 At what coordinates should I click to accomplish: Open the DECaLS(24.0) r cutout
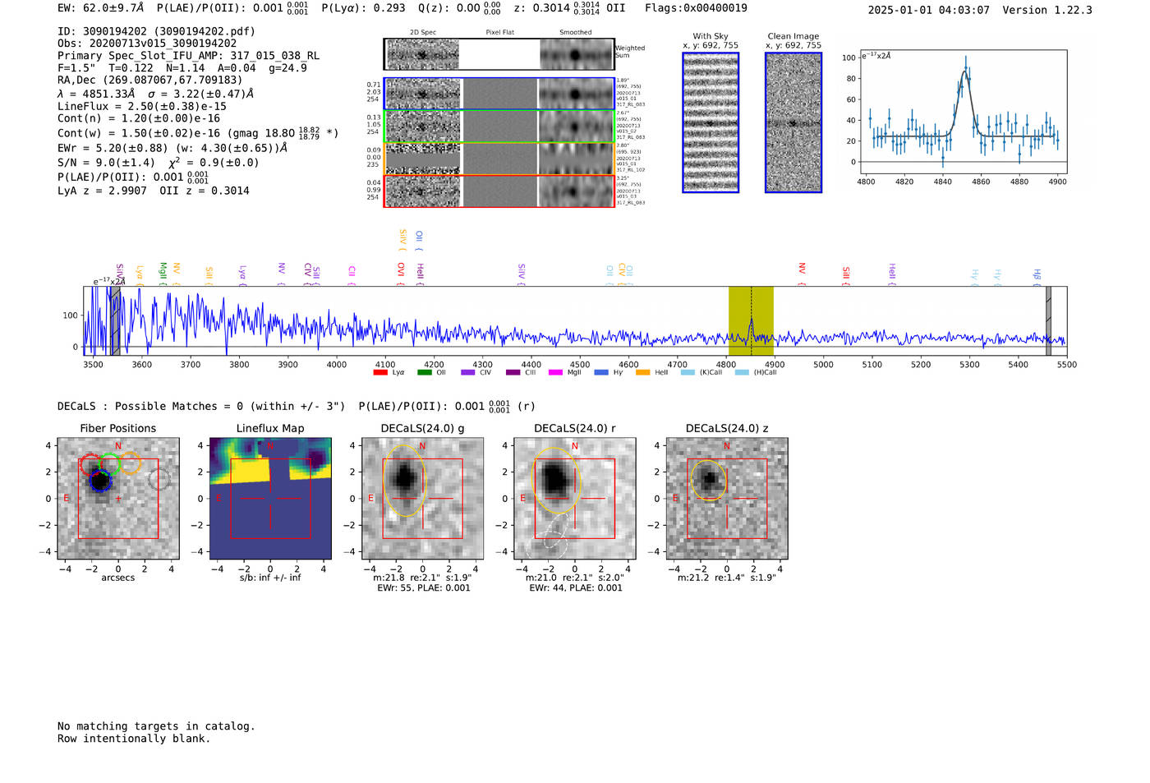tap(575, 499)
